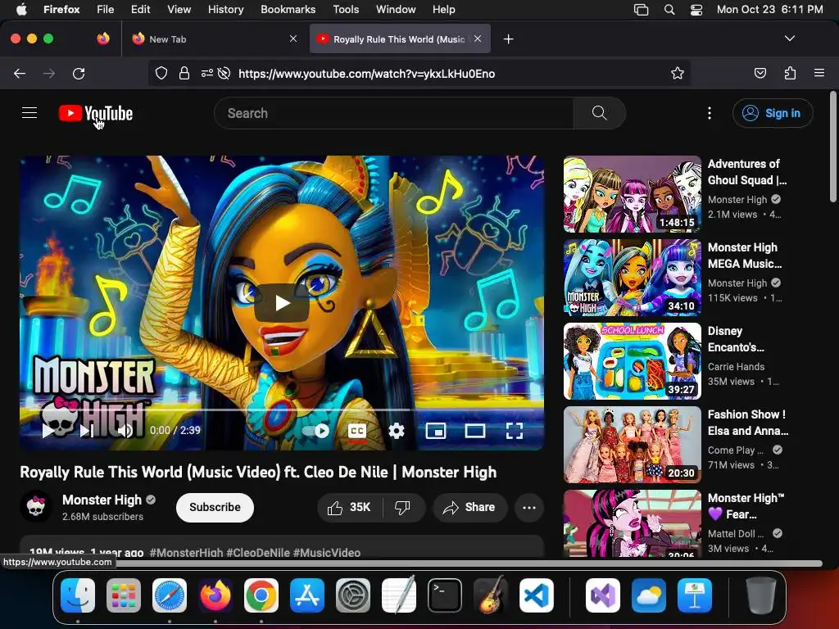Open Monster High MEGA Music thumbnail

coord(632,278)
